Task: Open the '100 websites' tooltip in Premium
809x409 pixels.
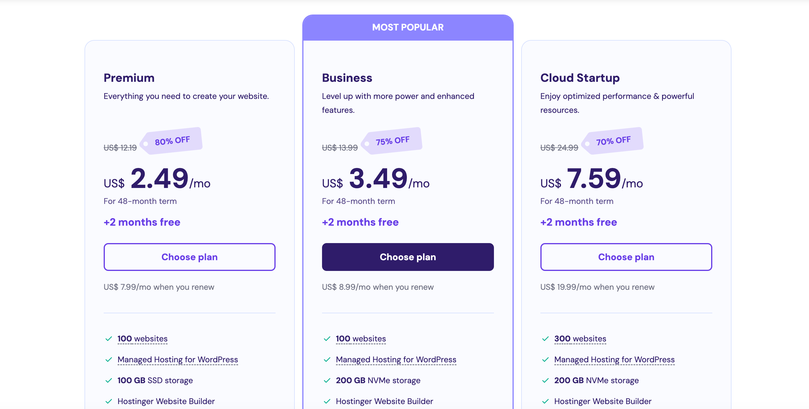Action: [x=142, y=339]
